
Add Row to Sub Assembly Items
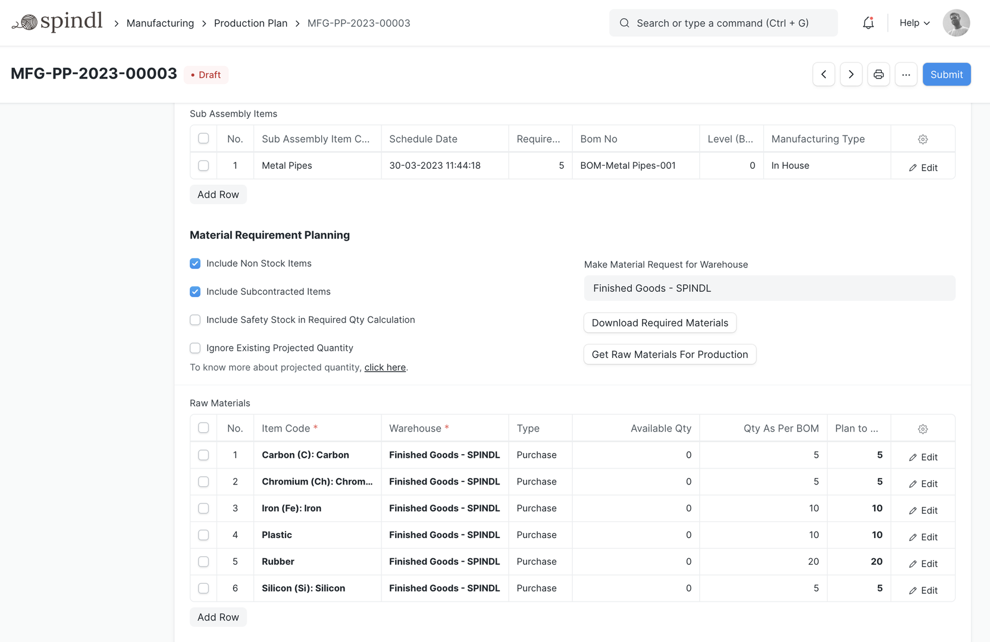coord(218,194)
